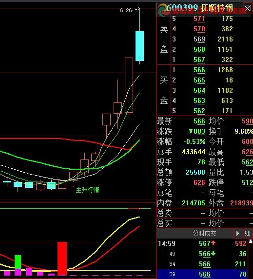The image size is (253, 279).
Task: Click 内盘 value 214705
Action: (194, 203)
